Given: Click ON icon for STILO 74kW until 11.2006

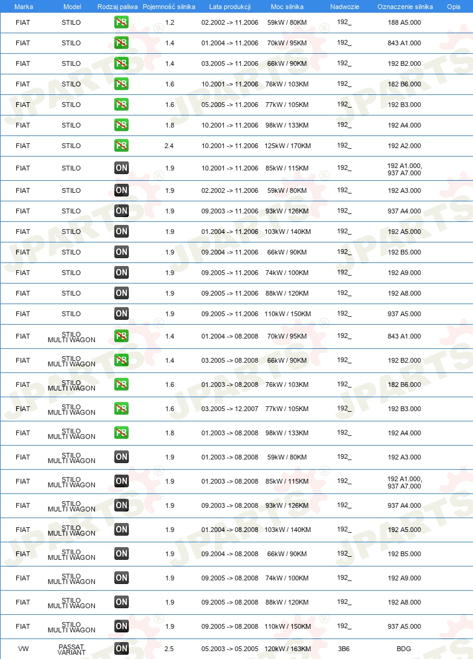Looking at the screenshot, I should point(121,273).
